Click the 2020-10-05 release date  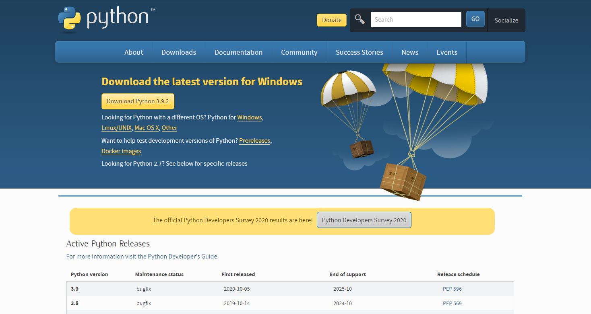pos(237,289)
